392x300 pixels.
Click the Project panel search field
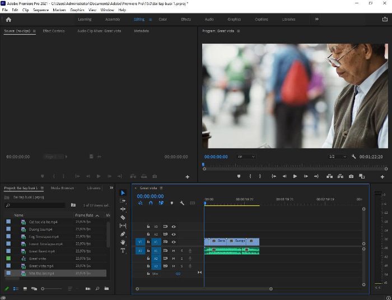[x=35, y=205]
